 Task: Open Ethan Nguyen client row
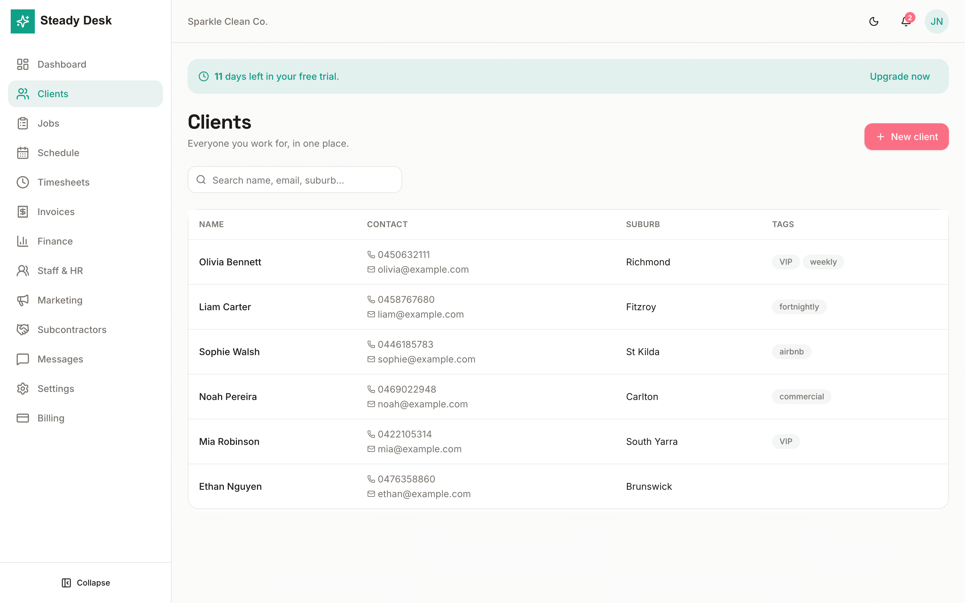tap(568, 486)
